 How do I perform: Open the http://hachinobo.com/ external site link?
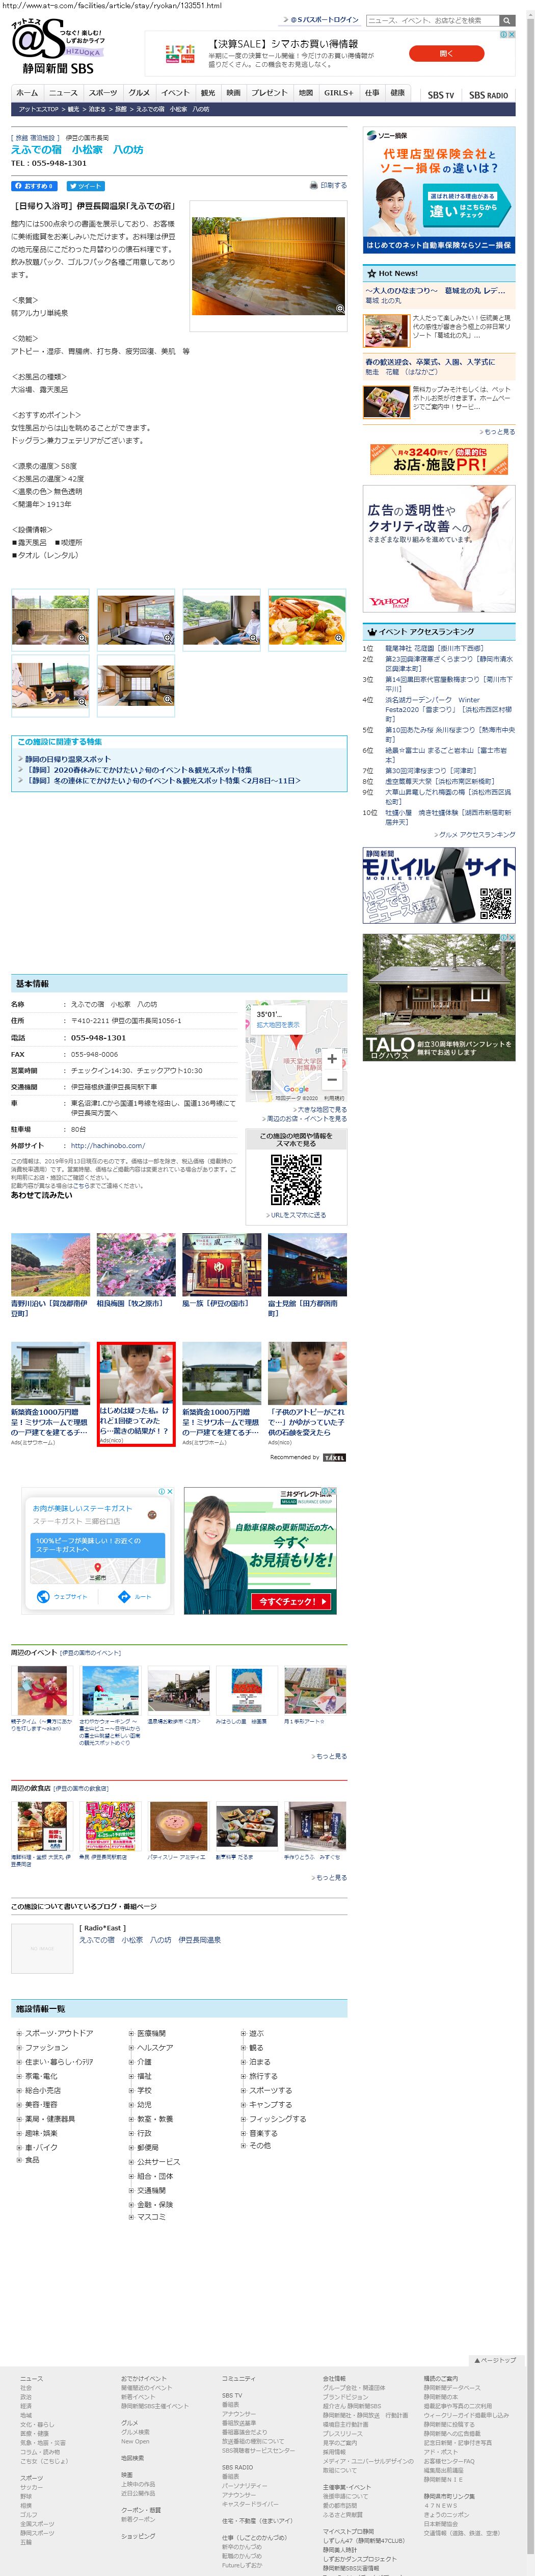point(108,1145)
